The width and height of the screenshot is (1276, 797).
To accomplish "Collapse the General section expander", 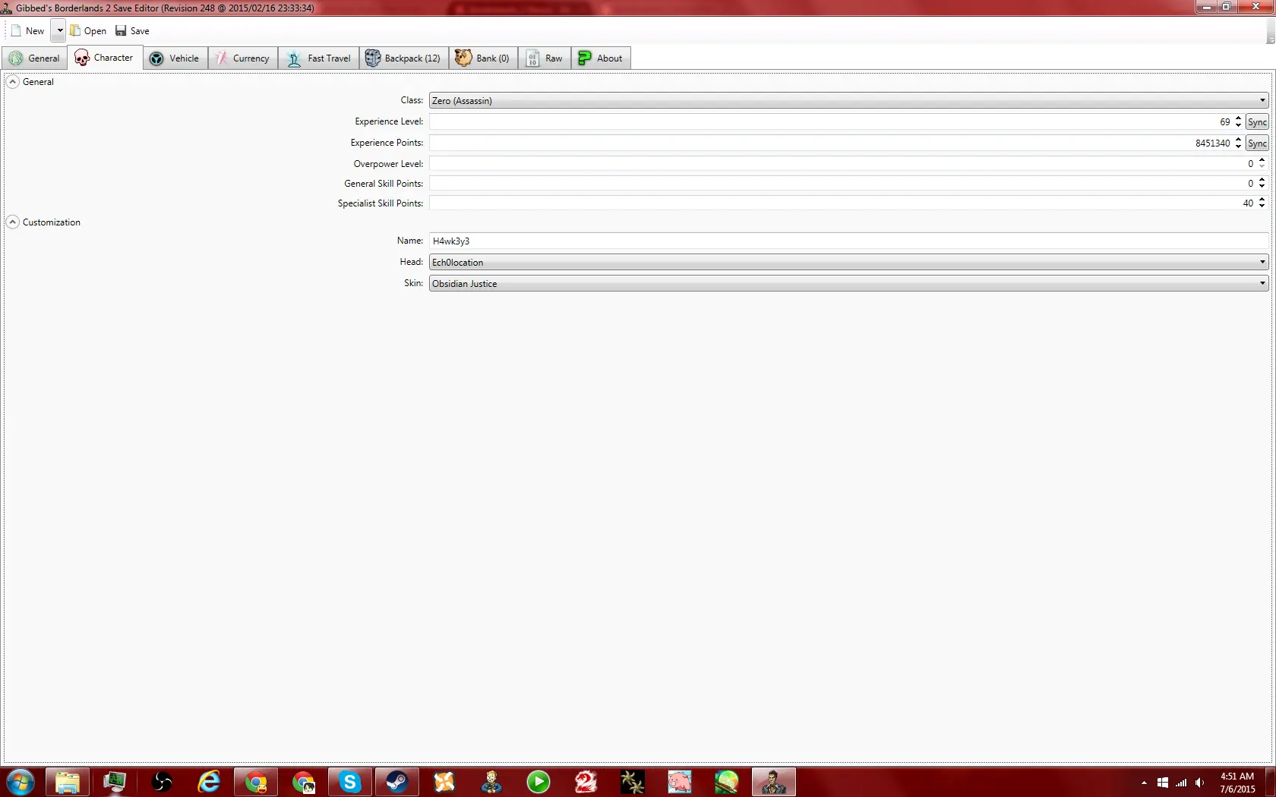I will (13, 82).
